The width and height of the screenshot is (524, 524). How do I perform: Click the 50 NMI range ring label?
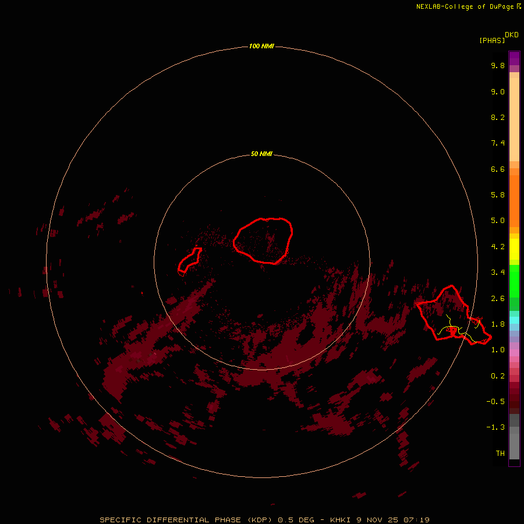coord(261,154)
